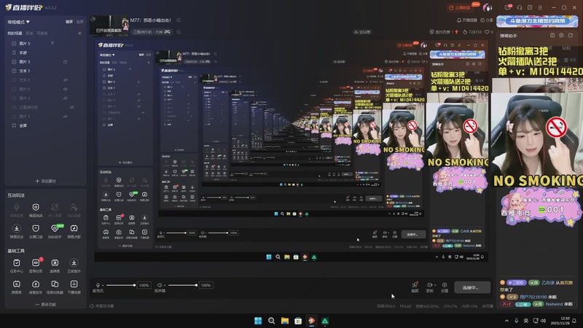Image resolution: width=583 pixels, height=328 pixels.
Task: Show hidden source 图片 4
Action: 66,98
